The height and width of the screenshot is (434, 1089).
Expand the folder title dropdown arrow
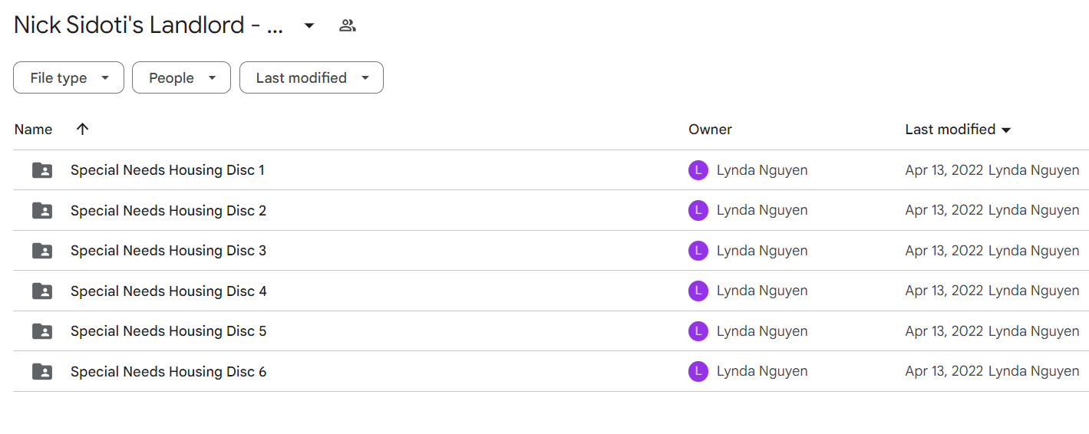point(309,25)
